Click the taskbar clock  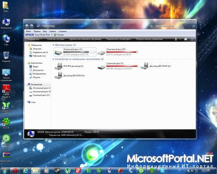point(206,171)
